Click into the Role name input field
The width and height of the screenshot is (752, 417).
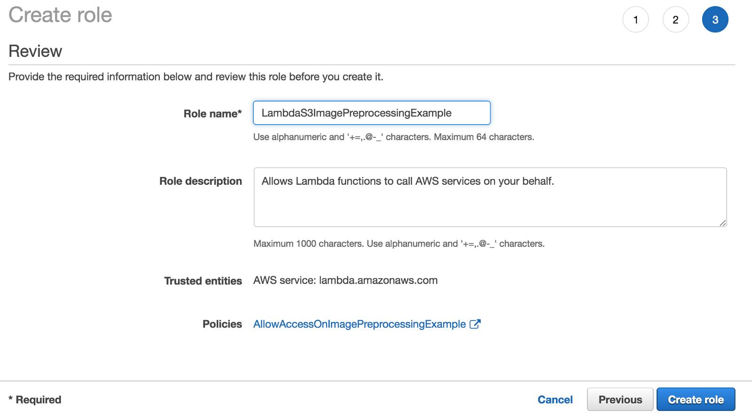(x=371, y=113)
